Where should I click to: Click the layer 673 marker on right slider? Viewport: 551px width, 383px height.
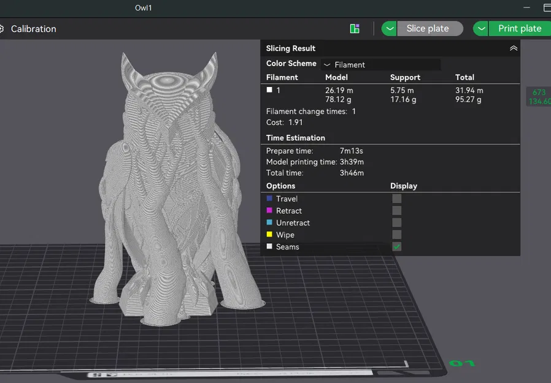click(x=538, y=97)
